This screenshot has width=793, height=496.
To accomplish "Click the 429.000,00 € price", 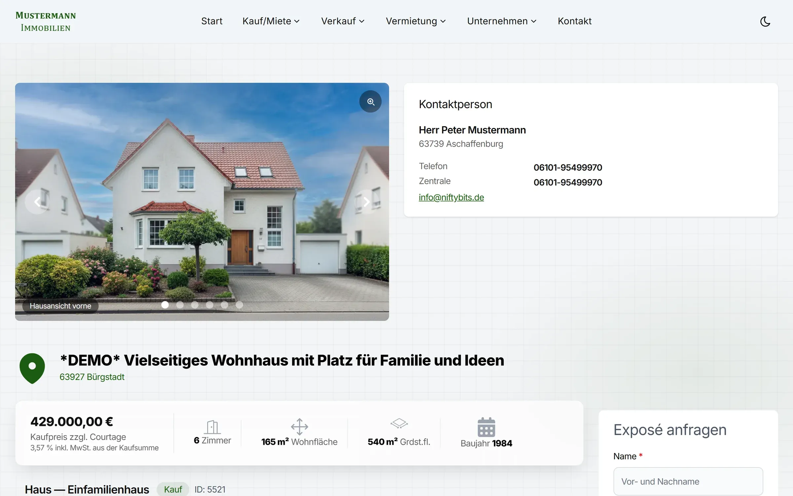I will (72, 422).
